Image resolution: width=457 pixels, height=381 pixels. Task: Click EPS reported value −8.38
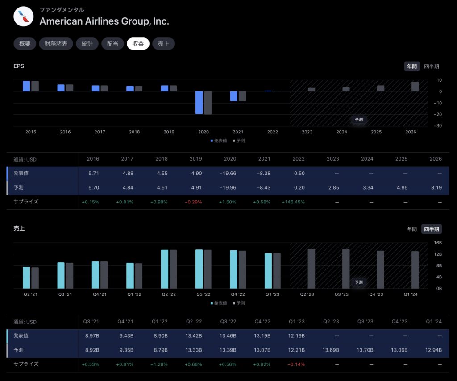tap(263, 173)
